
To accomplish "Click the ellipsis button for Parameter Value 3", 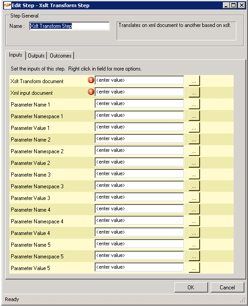I will pos(194,197).
